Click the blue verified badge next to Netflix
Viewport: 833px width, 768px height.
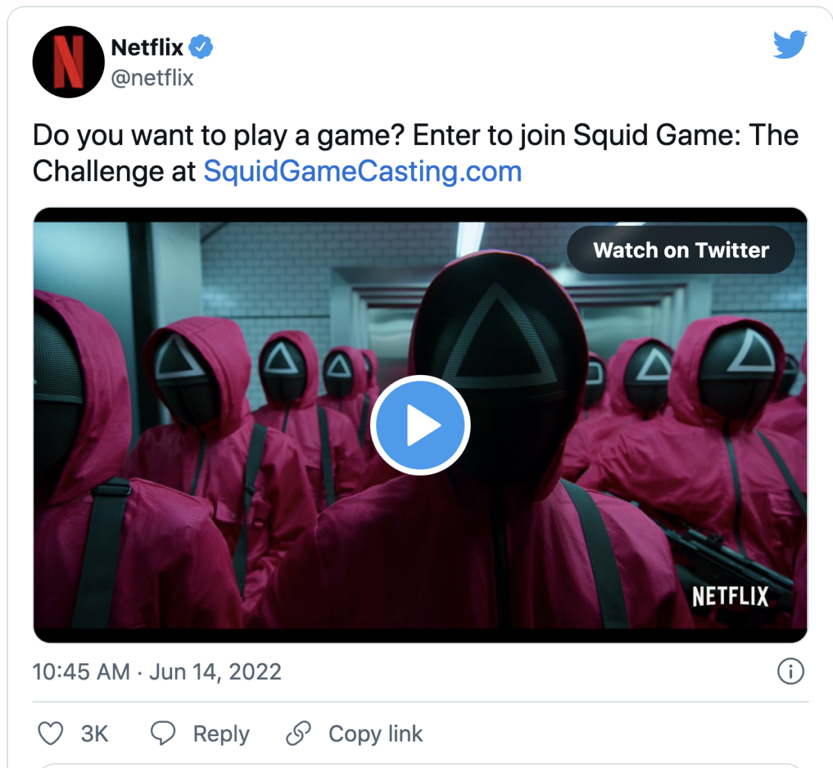(201, 47)
